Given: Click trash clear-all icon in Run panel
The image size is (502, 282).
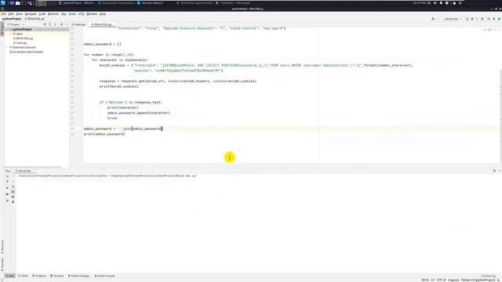Looking at the screenshot, I should pos(13,202).
